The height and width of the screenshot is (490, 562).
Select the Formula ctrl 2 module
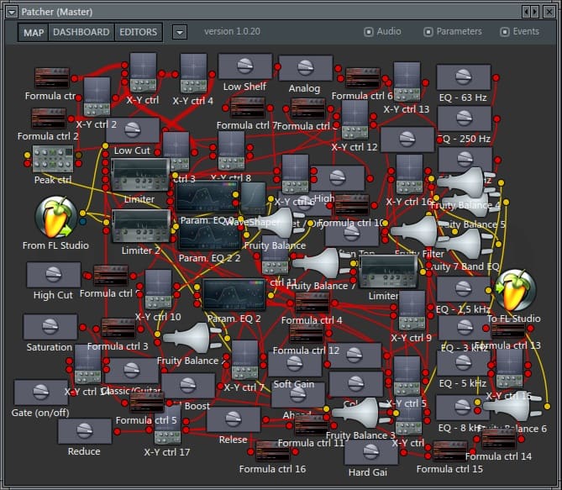(49, 119)
